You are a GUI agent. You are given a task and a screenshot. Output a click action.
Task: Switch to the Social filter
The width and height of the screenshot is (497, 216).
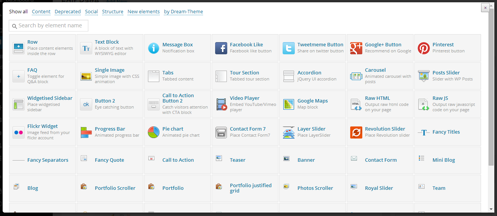coord(91,12)
